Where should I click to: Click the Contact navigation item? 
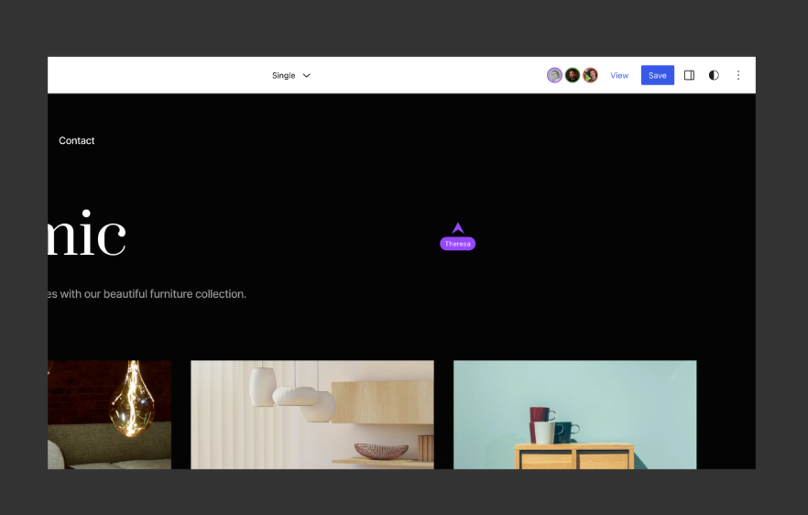[77, 140]
